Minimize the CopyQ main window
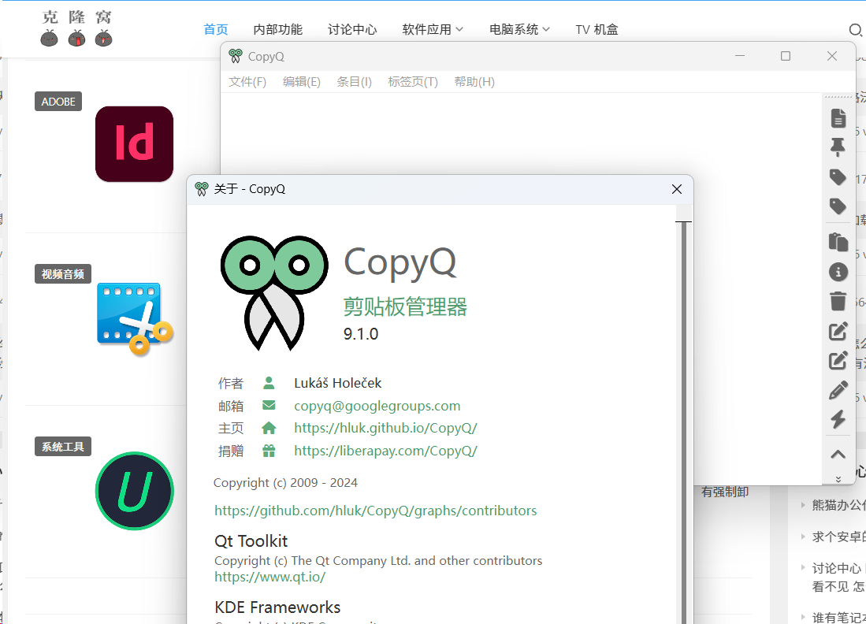866x624 pixels. [x=740, y=56]
